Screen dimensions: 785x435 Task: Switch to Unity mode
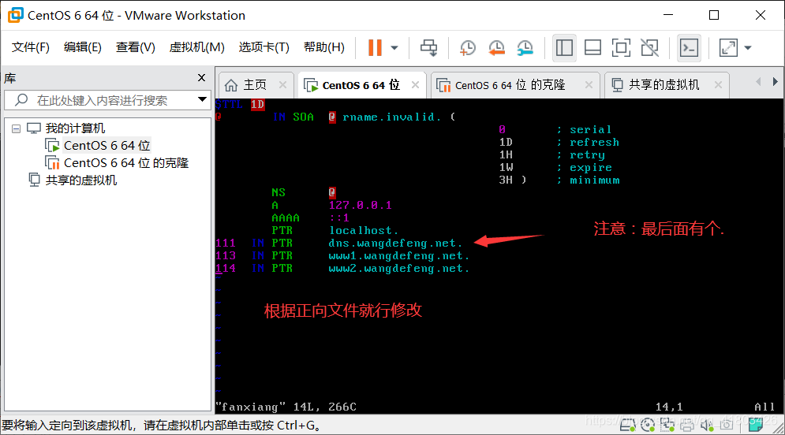coord(650,48)
